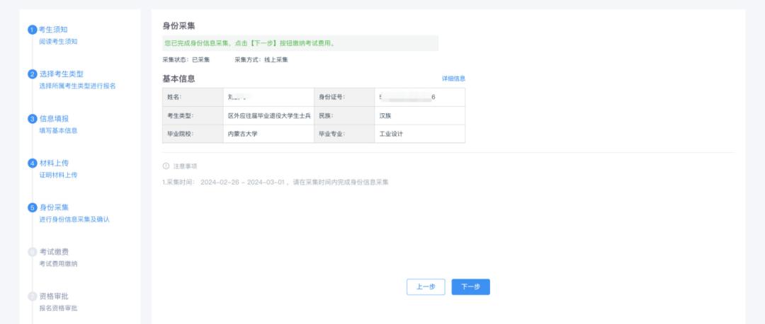
Task: Click the 填写基本信息 subtitle
Action: [x=58, y=131]
